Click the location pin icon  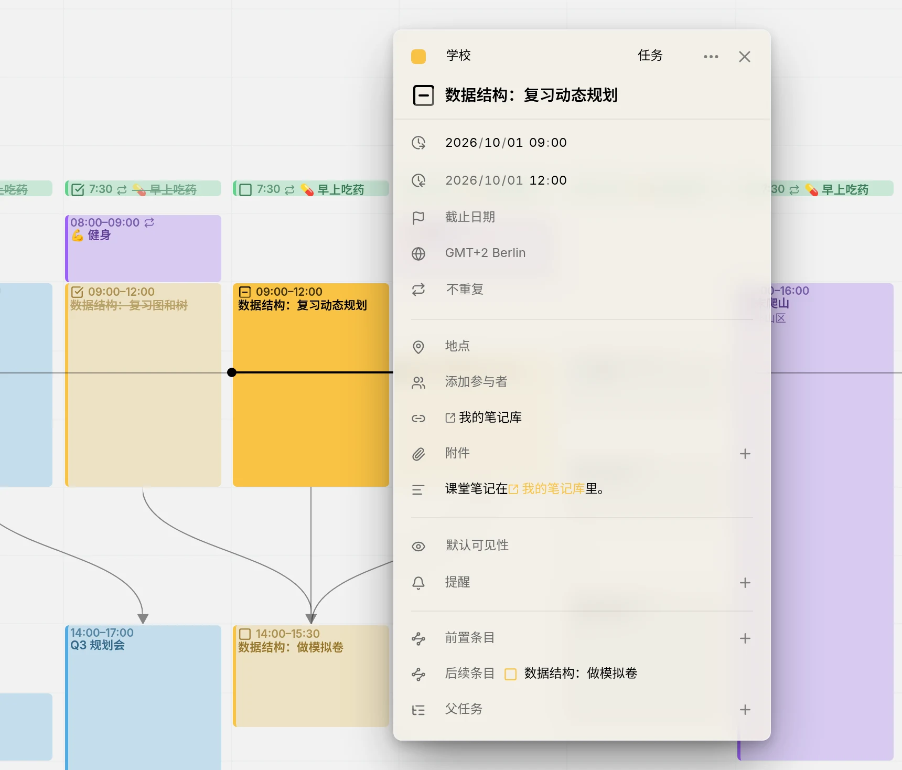point(418,347)
